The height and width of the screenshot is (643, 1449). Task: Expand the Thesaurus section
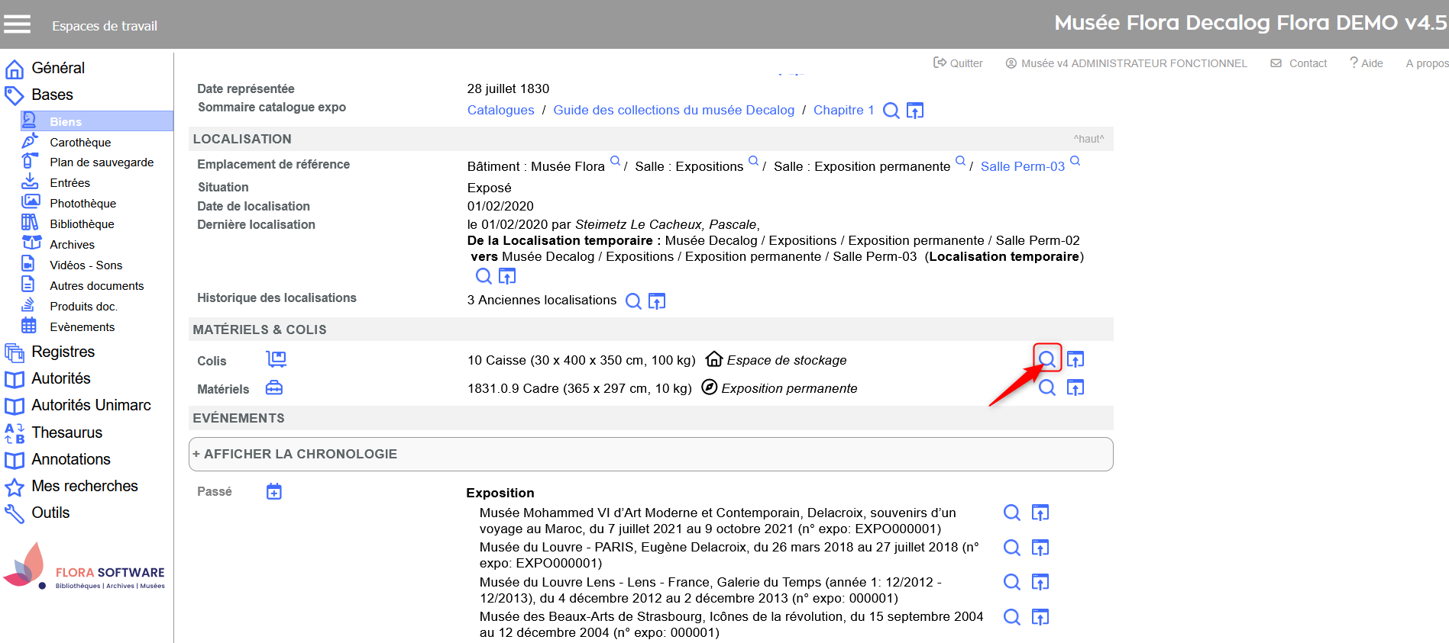pyautogui.click(x=66, y=432)
